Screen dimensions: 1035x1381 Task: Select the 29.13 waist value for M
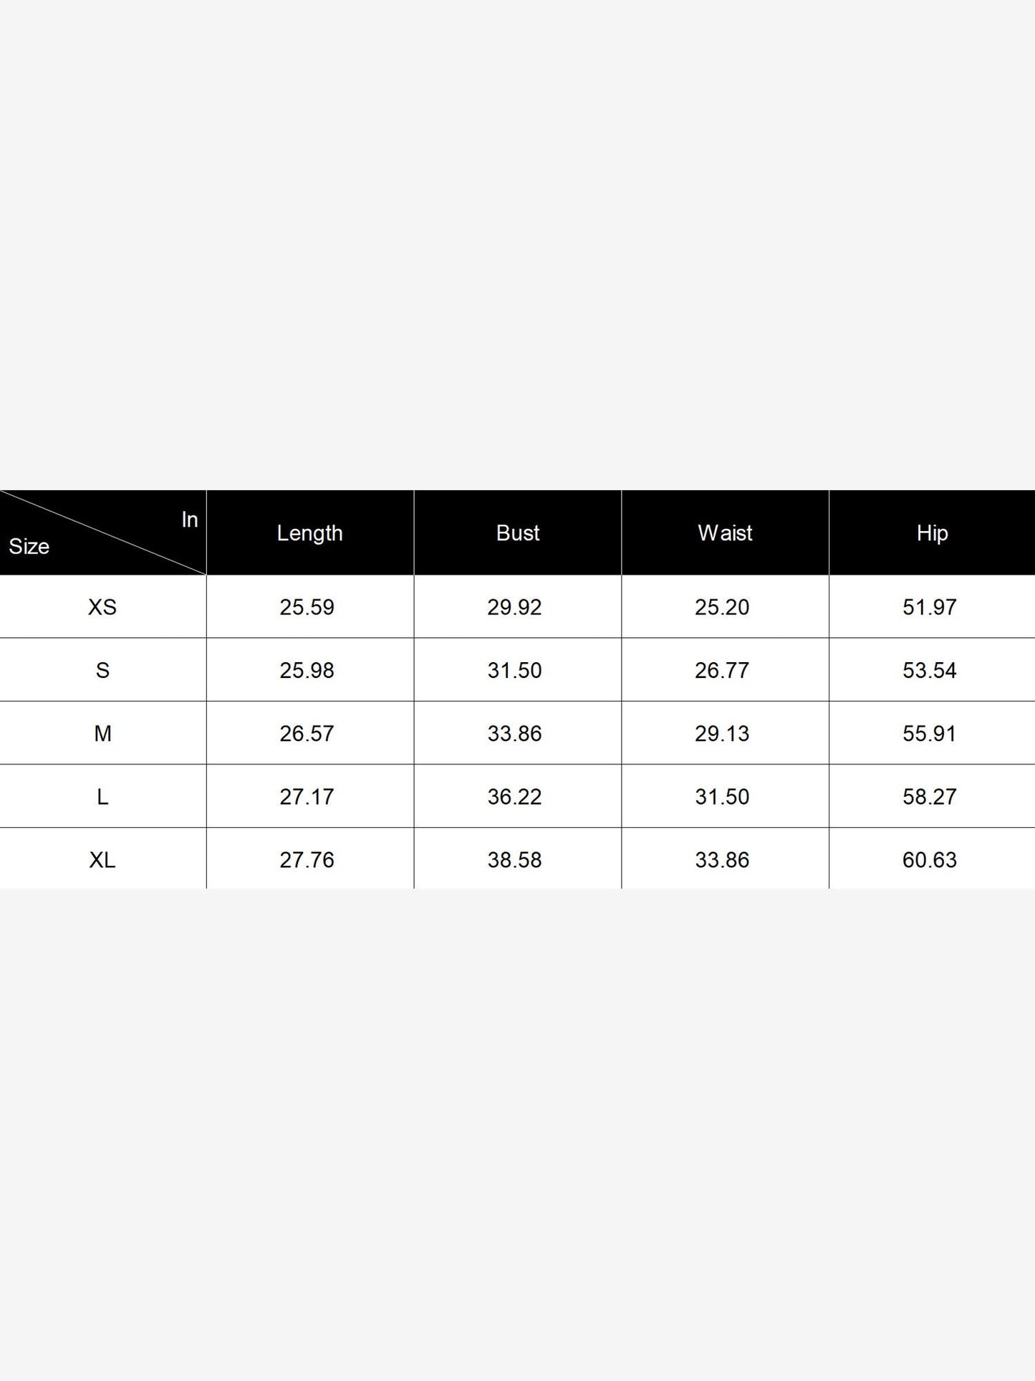722,733
